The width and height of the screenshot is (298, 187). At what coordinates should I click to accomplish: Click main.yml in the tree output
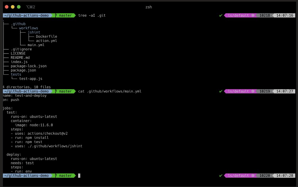coord(36,45)
